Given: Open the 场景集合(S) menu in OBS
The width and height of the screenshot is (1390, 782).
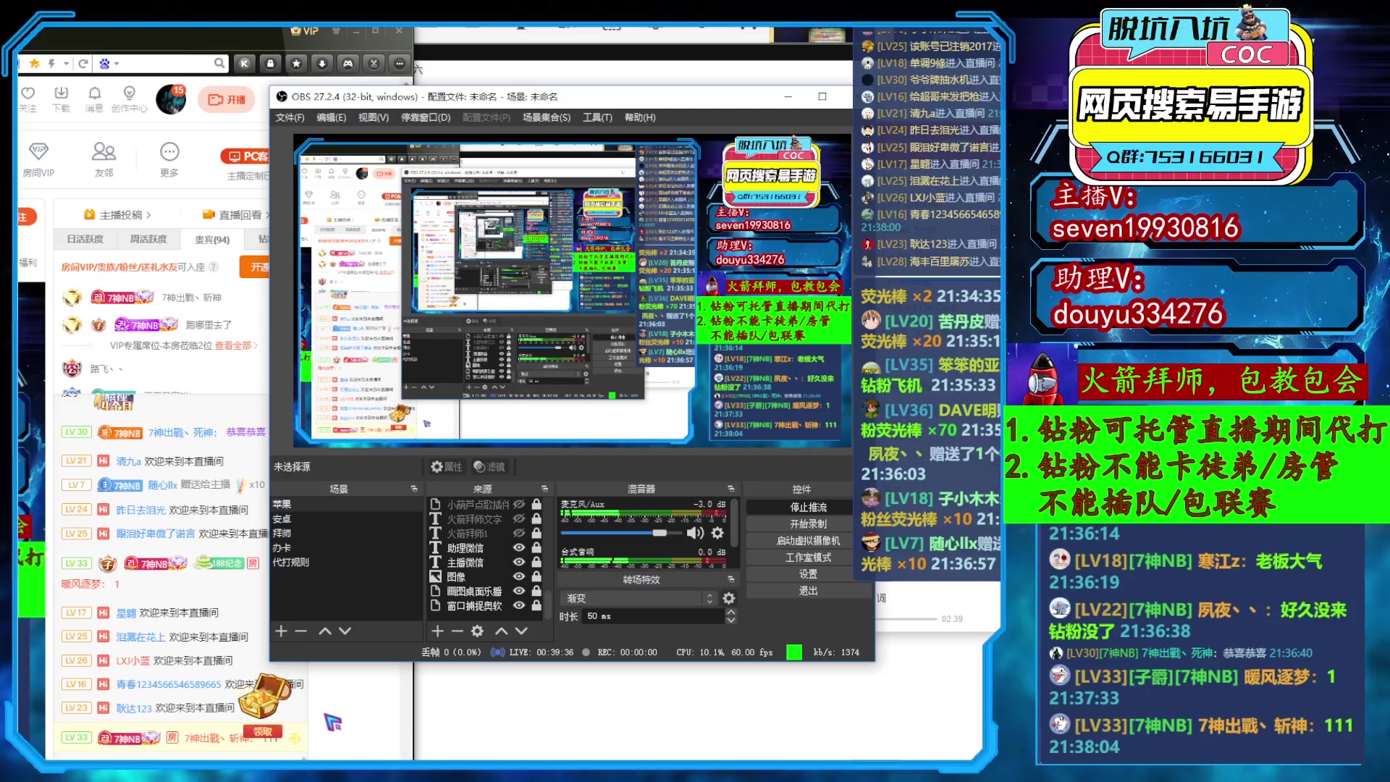Looking at the screenshot, I should 547,117.
